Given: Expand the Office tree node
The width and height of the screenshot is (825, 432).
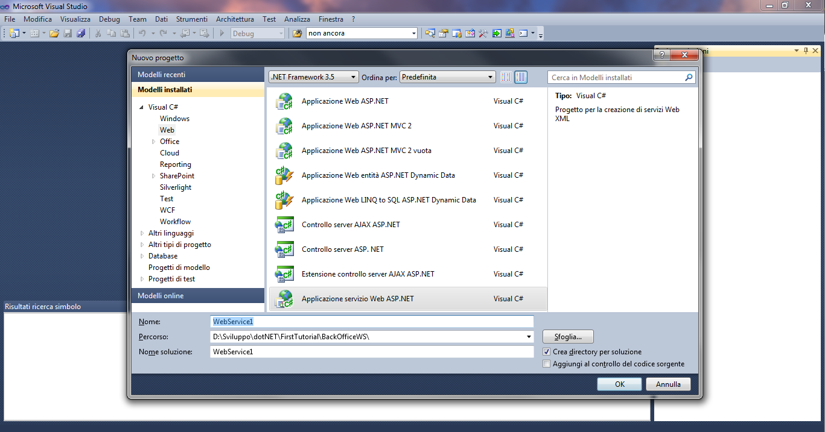Looking at the screenshot, I should [x=154, y=142].
